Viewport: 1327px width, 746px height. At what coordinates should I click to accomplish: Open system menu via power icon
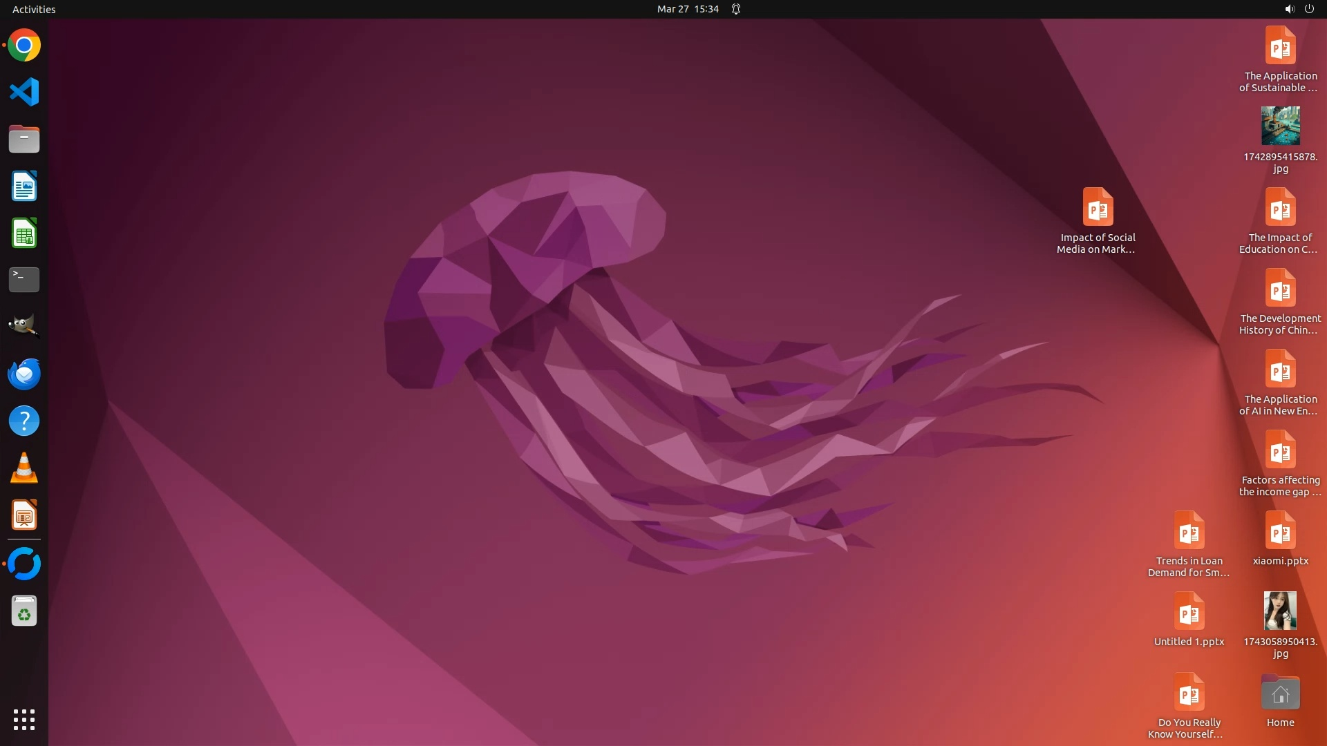pyautogui.click(x=1309, y=9)
